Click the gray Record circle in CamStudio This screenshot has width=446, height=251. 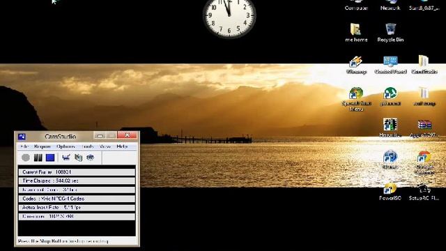point(26,158)
